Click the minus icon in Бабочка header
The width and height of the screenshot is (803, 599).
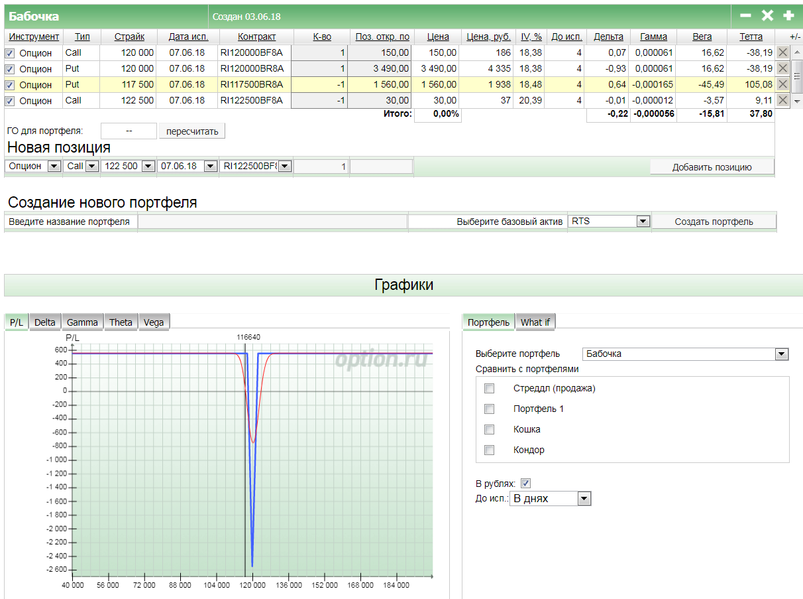click(x=745, y=15)
